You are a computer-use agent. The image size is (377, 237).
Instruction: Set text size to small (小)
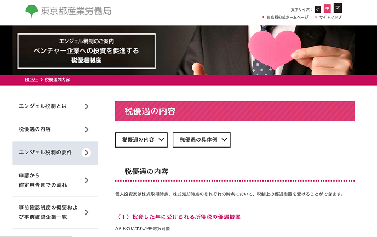(x=318, y=9)
